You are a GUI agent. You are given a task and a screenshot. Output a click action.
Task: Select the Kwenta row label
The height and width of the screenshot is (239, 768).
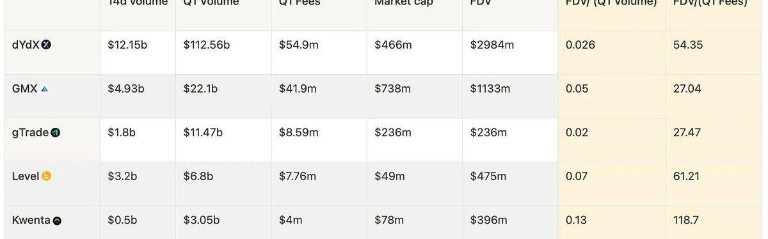31,220
